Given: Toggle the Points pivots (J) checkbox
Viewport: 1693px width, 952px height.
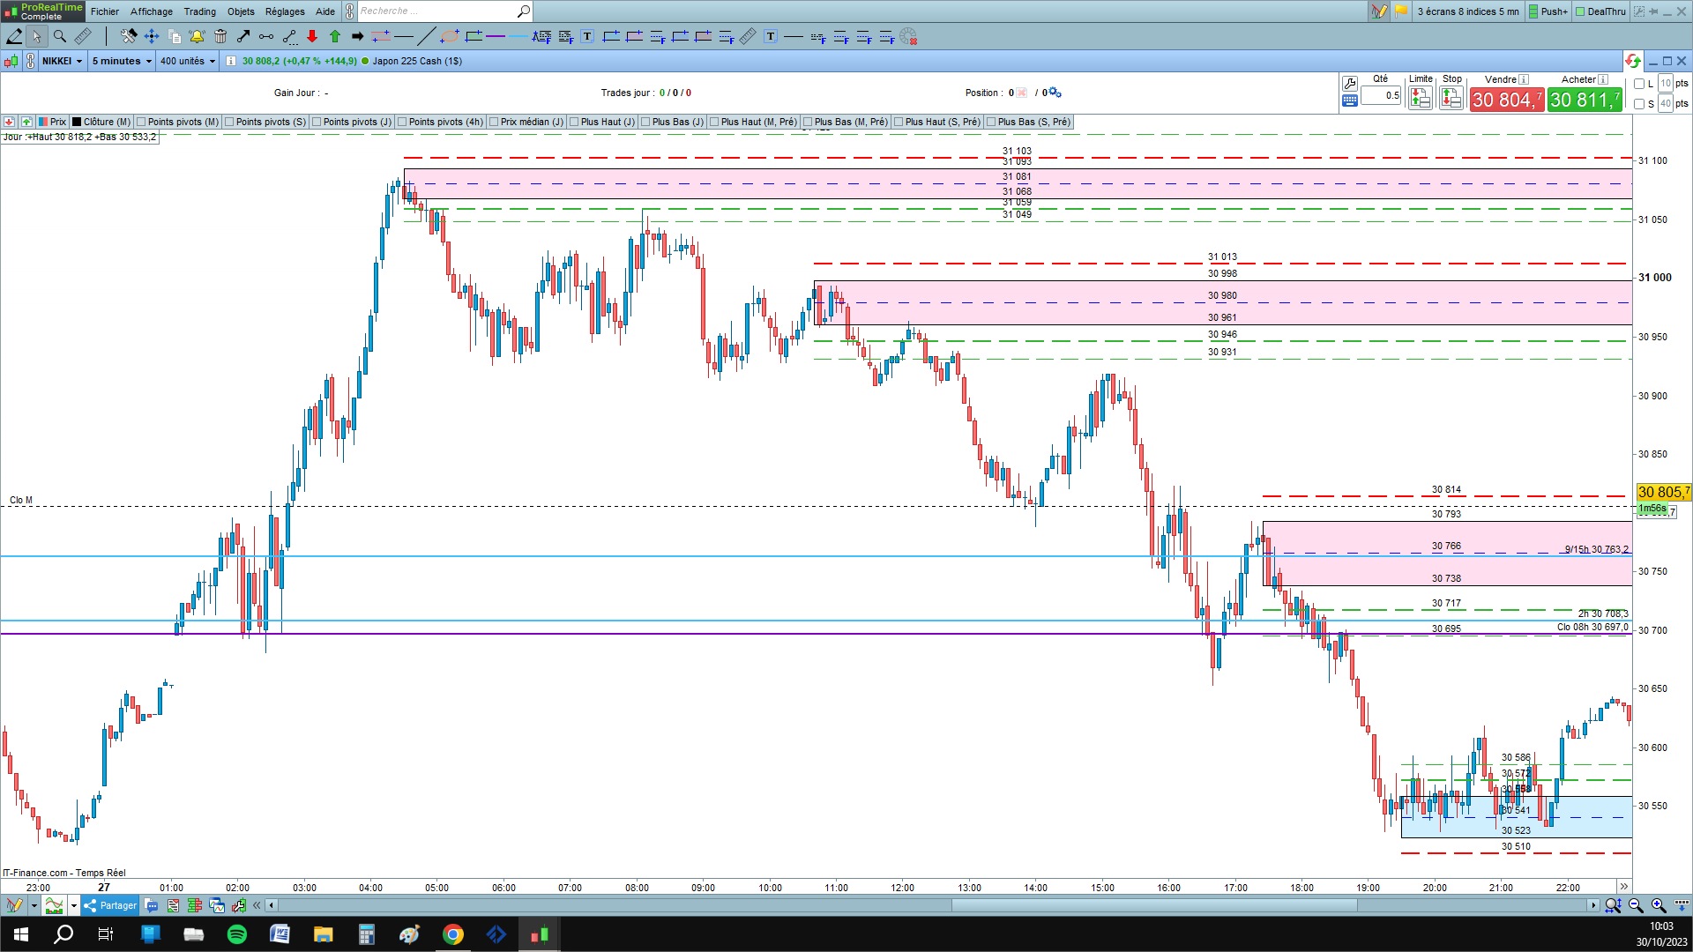Looking at the screenshot, I should [317, 122].
